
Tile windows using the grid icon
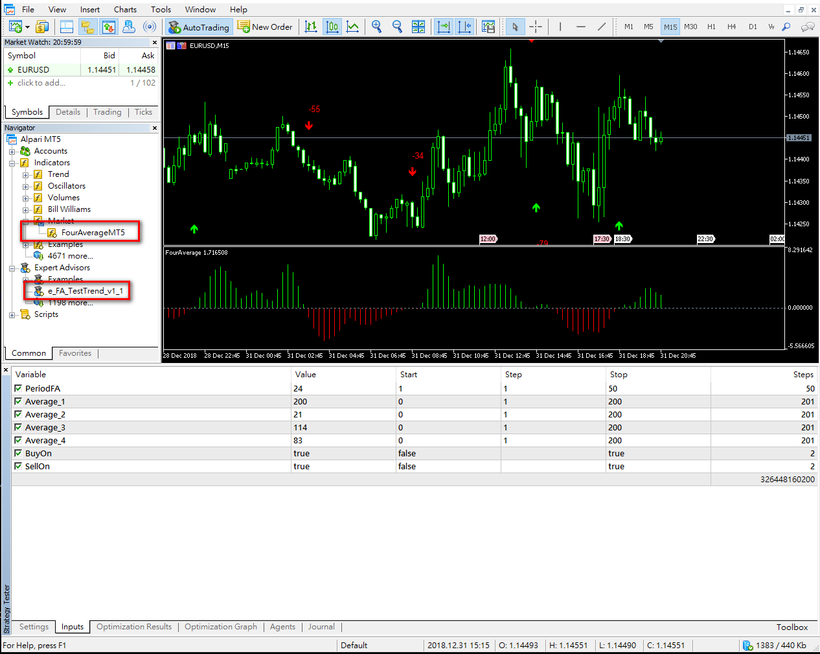click(418, 27)
